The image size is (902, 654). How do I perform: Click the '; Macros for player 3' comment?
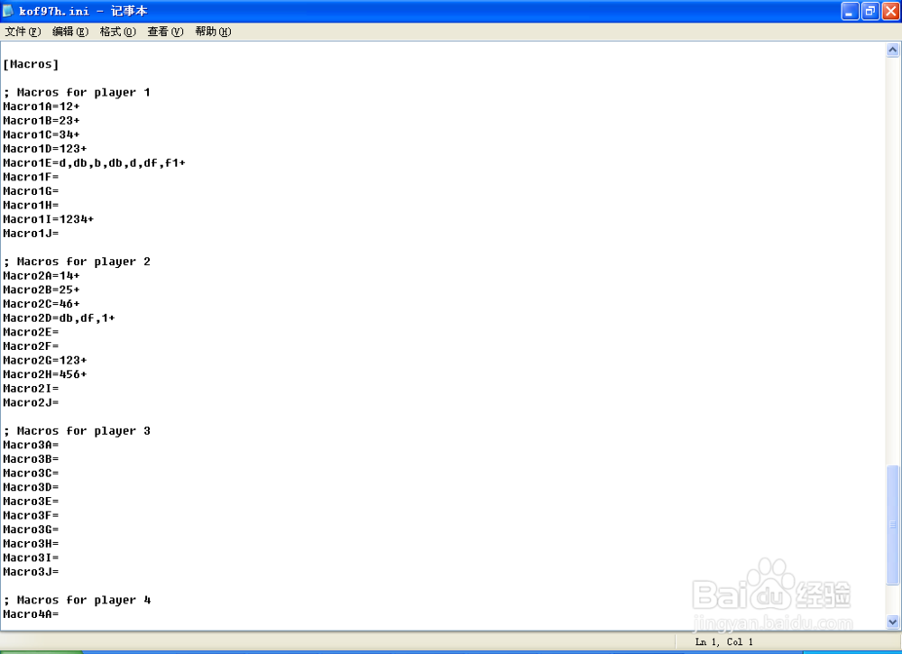pyautogui.click(x=77, y=431)
